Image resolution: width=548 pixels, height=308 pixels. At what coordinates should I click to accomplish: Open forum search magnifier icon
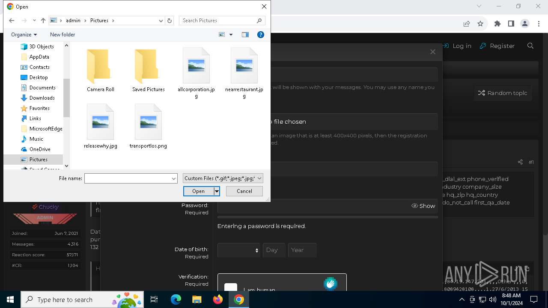pos(530,46)
